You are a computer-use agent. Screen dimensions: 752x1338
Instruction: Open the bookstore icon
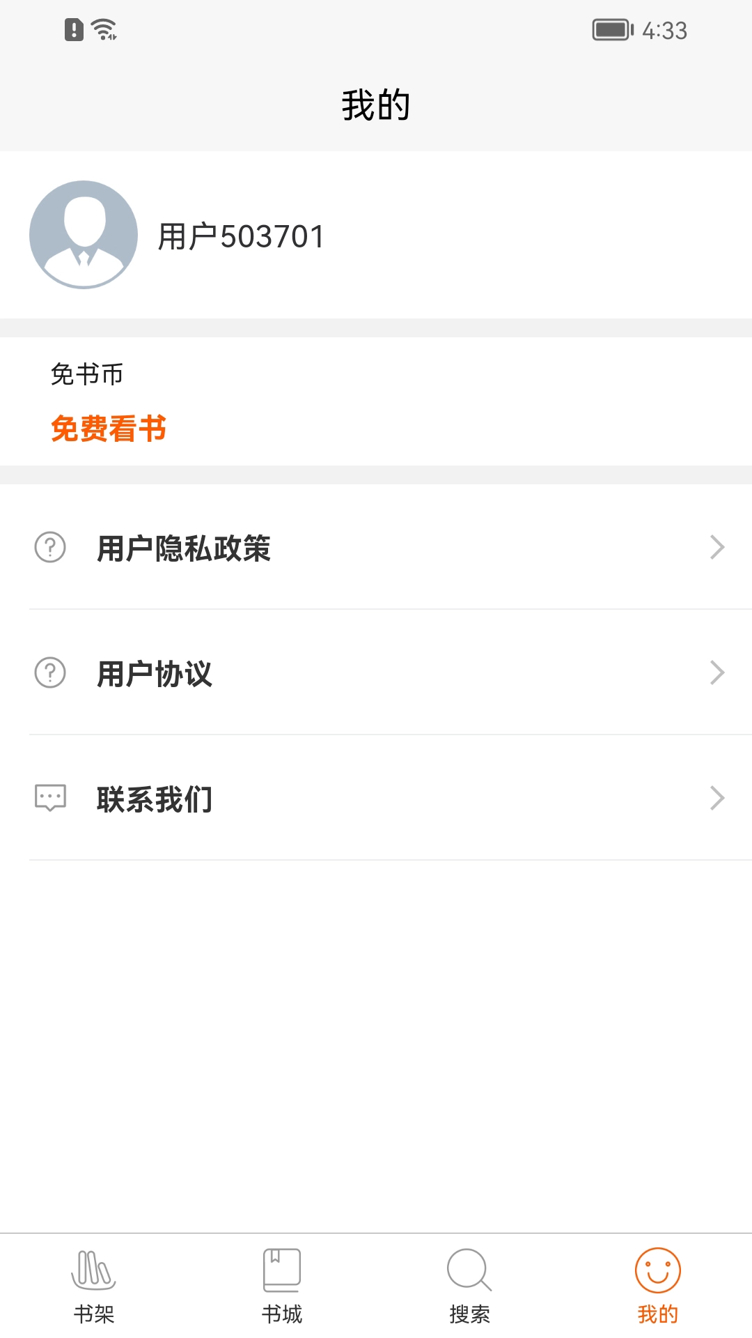(x=281, y=1270)
